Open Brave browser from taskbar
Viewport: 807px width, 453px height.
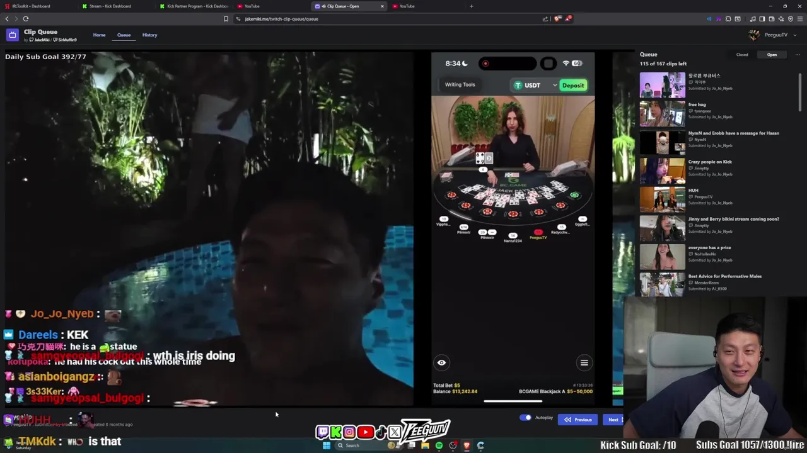(x=467, y=445)
